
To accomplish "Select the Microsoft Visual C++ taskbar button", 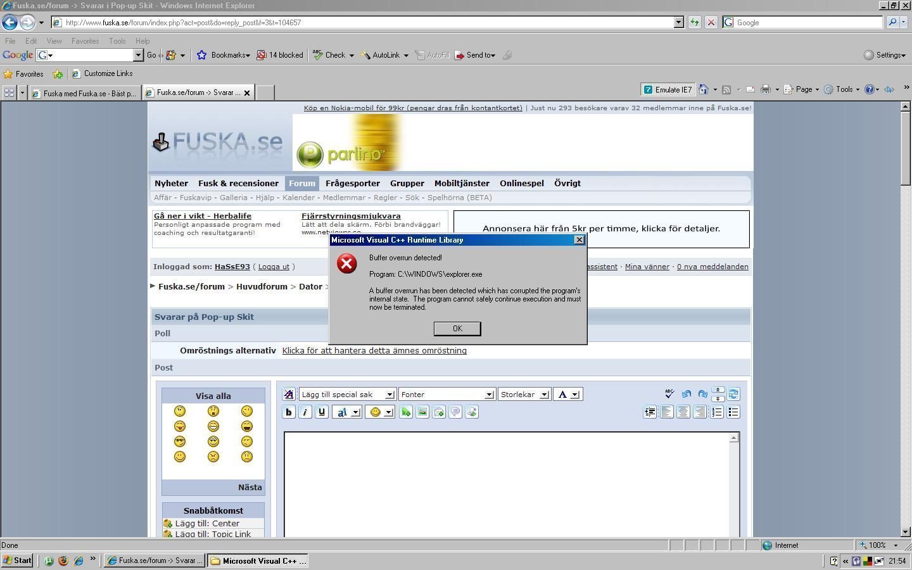I will coord(258,560).
